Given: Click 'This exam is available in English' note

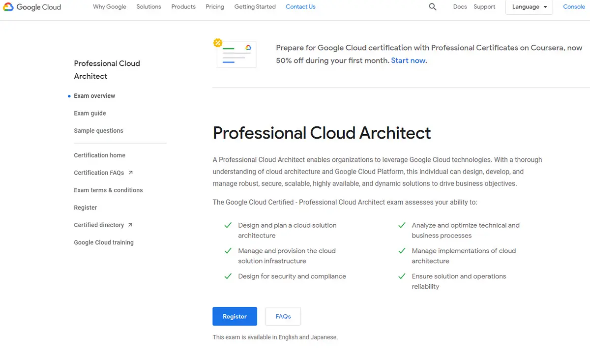Looking at the screenshot, I should pos(275,337).
